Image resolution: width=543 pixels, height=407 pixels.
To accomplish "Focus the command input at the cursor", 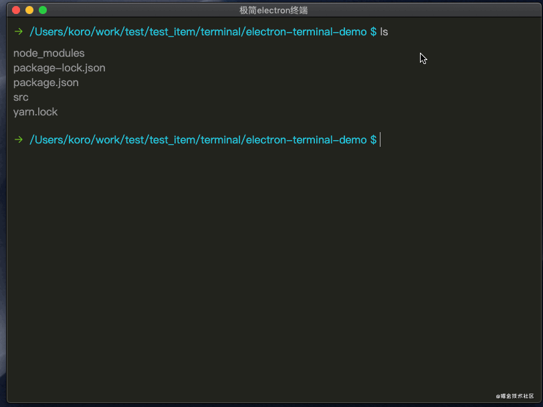I will click(x=381, y=139).
